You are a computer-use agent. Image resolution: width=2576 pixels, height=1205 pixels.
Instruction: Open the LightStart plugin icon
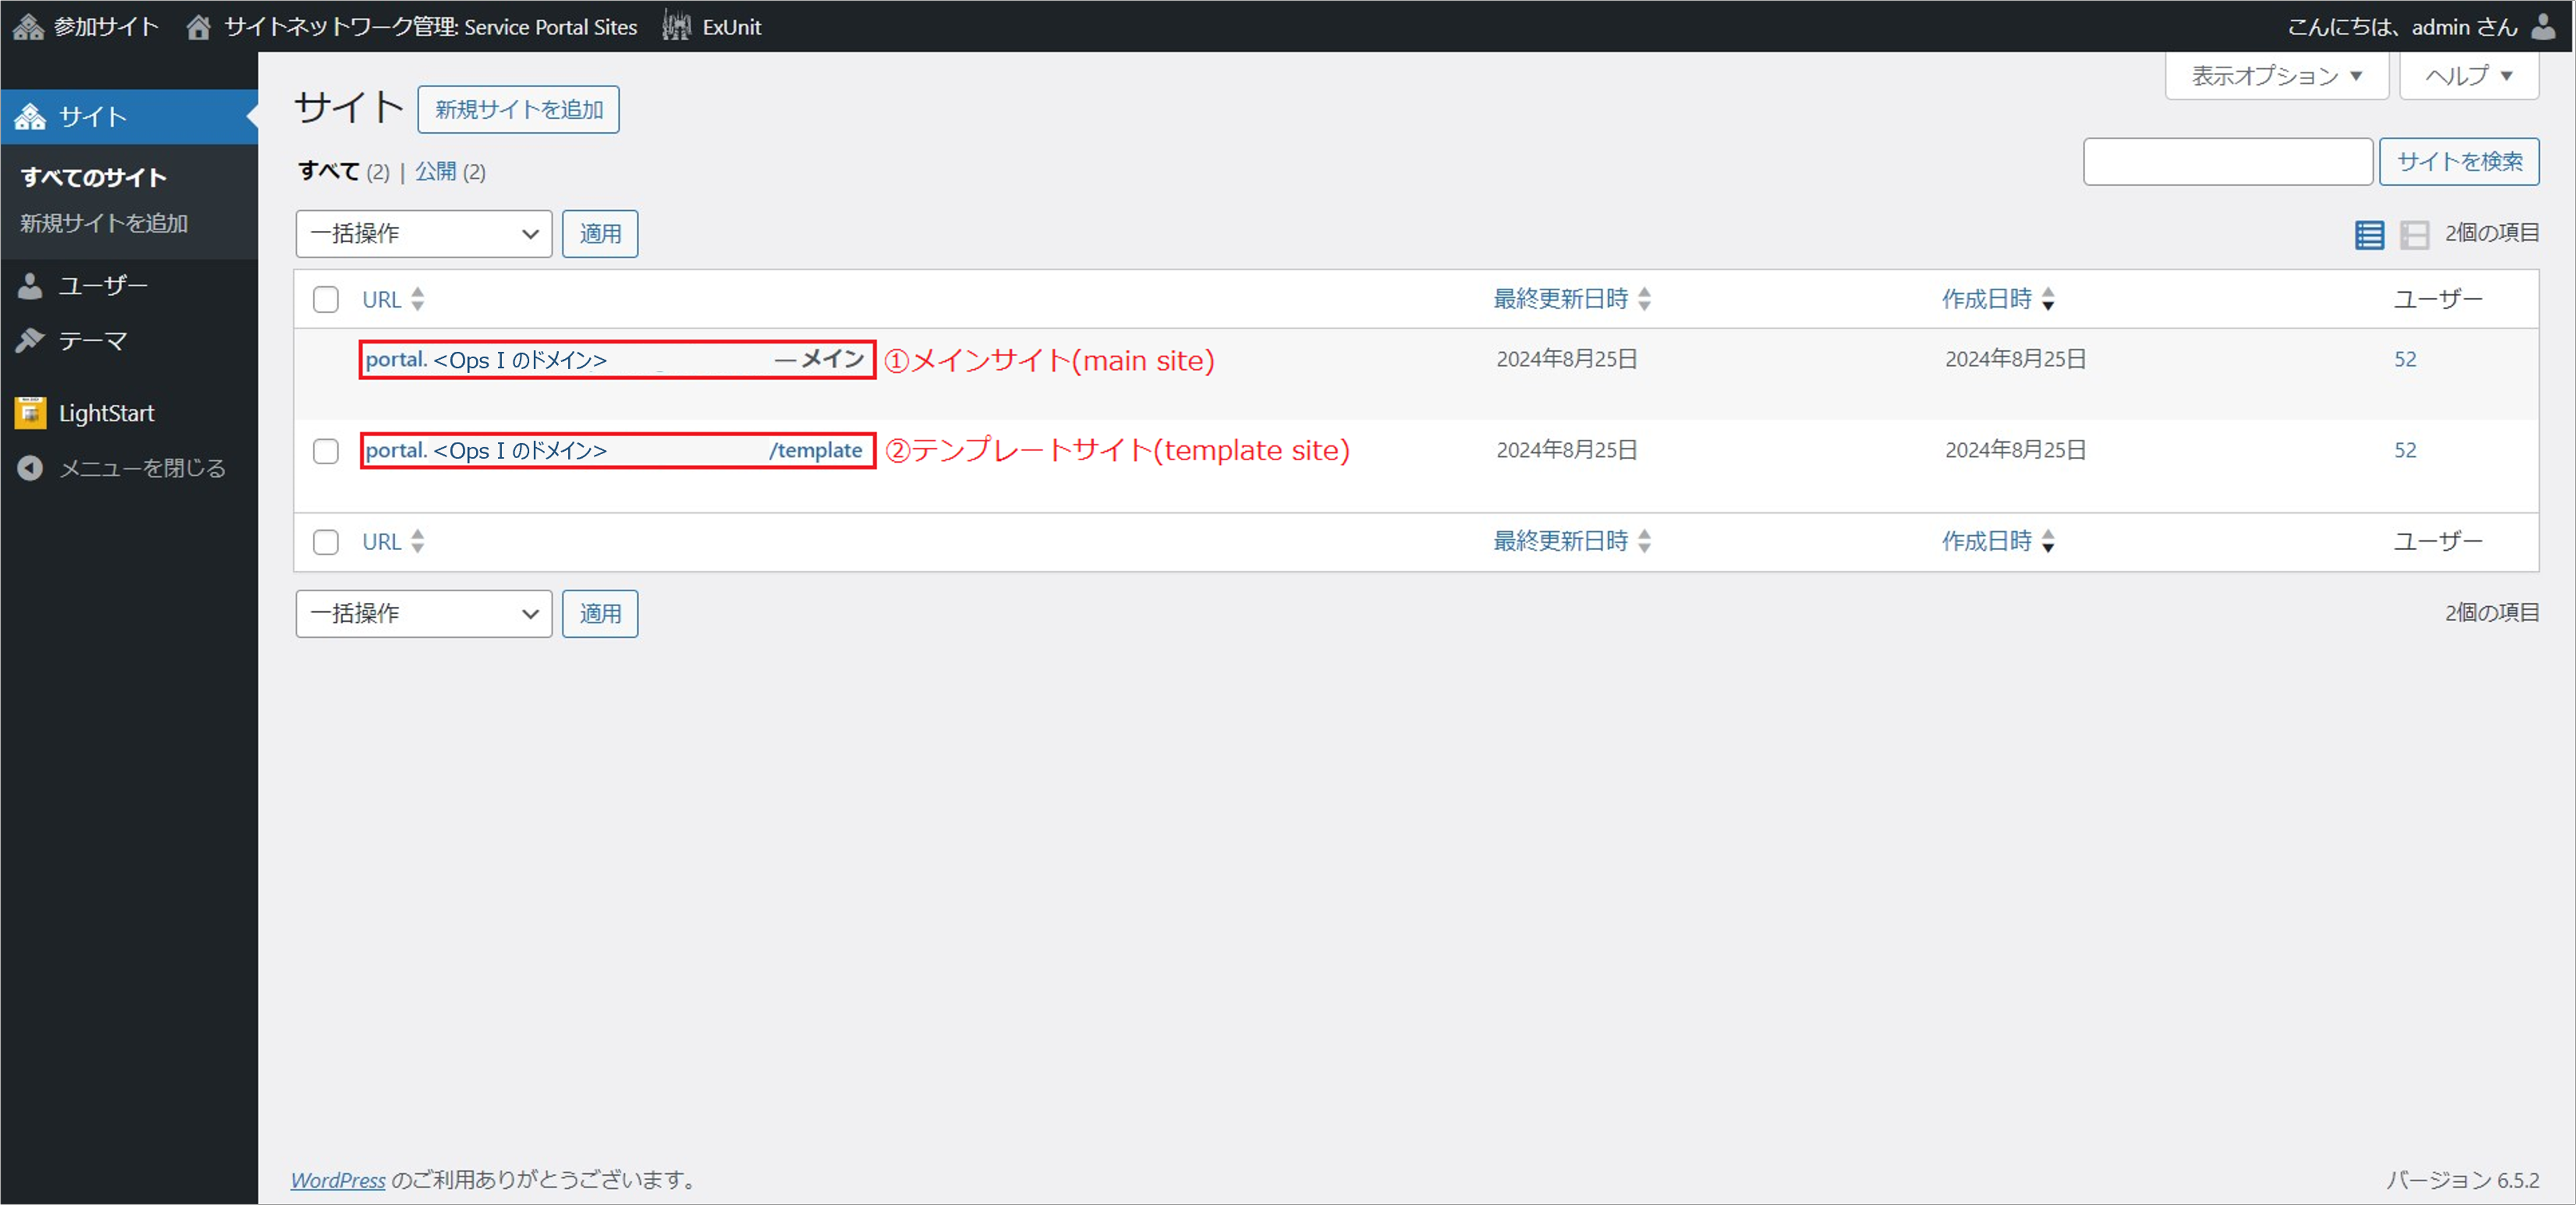tap(30, 413)
